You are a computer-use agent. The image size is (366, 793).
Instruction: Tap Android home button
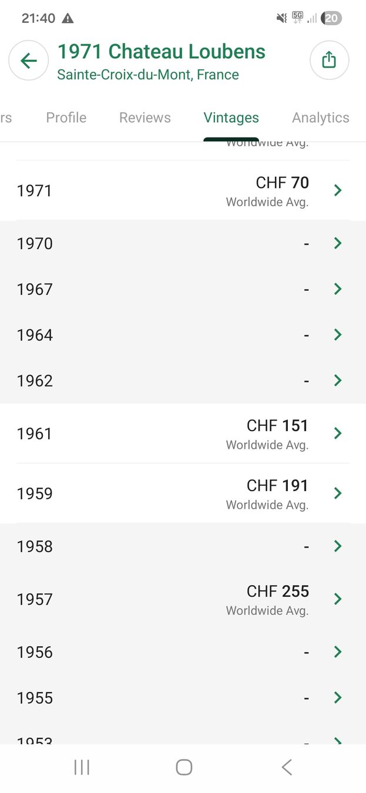[184, 767]
